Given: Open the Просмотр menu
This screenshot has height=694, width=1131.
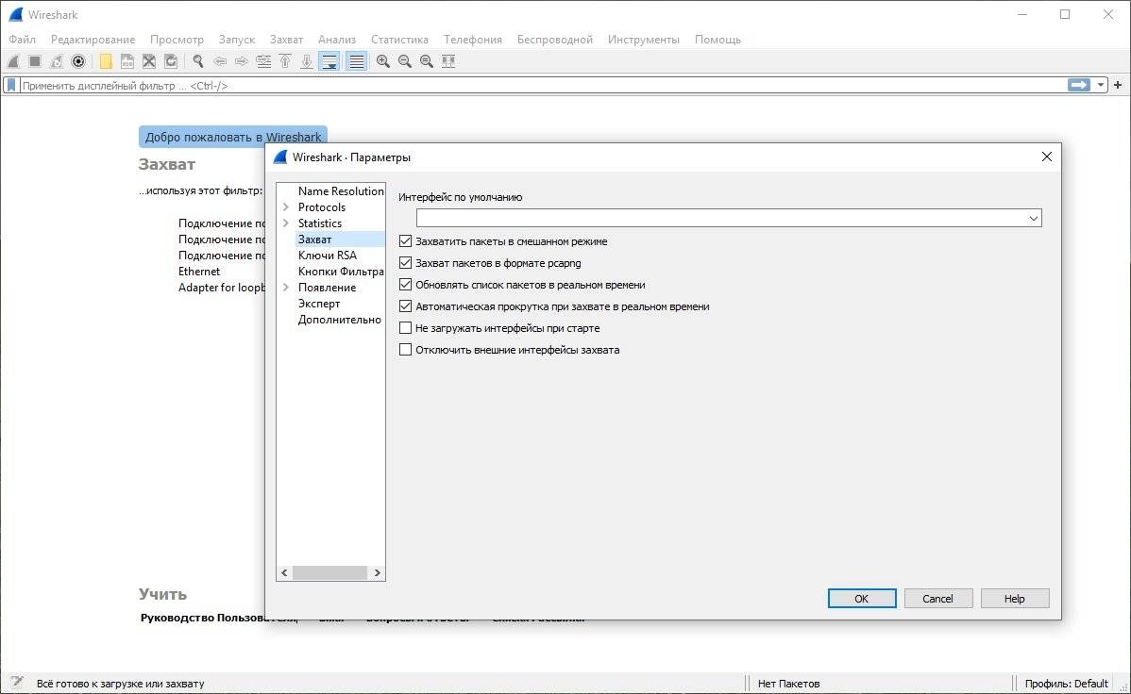Looking at the screenshot, I should (177, 39).
